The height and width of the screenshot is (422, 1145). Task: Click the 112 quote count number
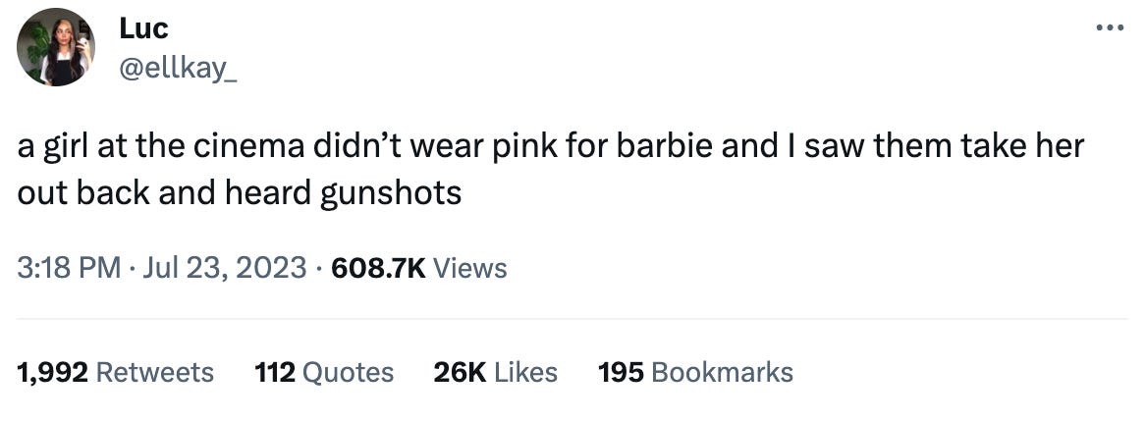point(275,372)
